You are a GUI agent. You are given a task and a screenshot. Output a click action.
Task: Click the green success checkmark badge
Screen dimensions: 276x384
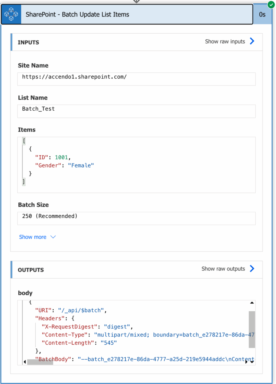[x=271, y=4]
